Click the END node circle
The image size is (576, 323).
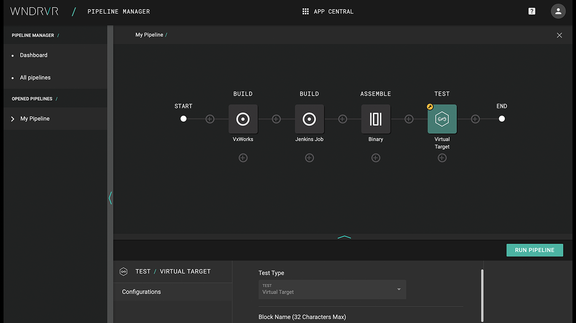pyautogui.click(x=502, y=119)
